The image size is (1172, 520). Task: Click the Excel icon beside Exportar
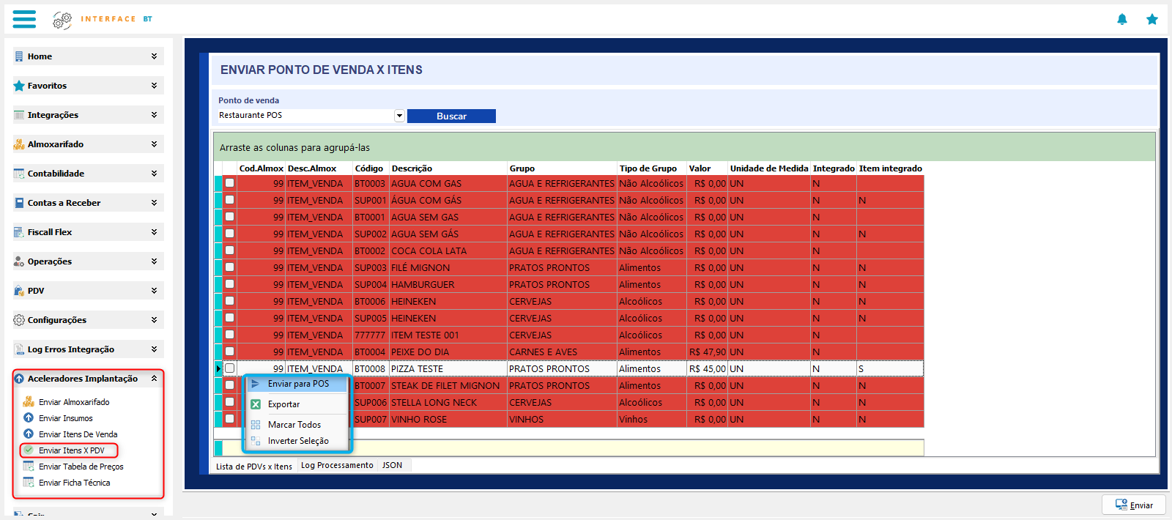click(256, 404)
